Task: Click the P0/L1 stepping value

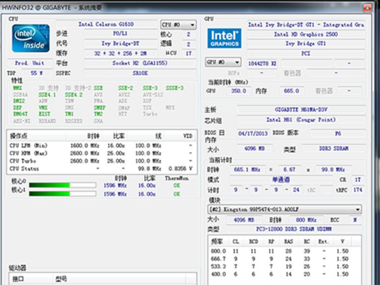Action: tap(120, 34)
